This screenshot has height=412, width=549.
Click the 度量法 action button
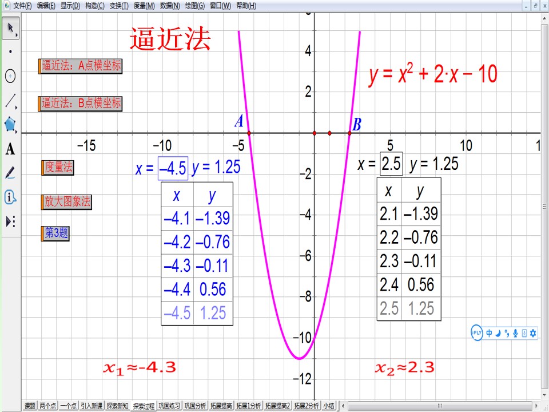point(57,168)
